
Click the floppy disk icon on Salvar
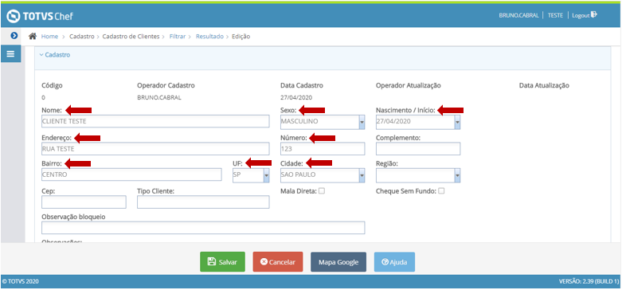coord(212,262)
